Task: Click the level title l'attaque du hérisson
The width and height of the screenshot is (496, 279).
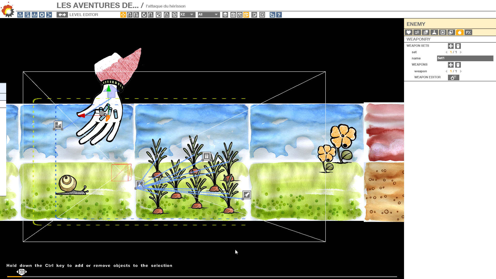Action: (x=166, y=6)
